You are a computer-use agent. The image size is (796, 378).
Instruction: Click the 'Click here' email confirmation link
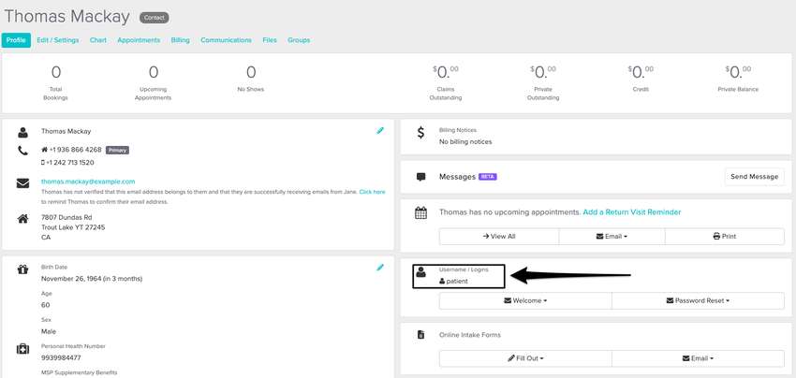372,193
